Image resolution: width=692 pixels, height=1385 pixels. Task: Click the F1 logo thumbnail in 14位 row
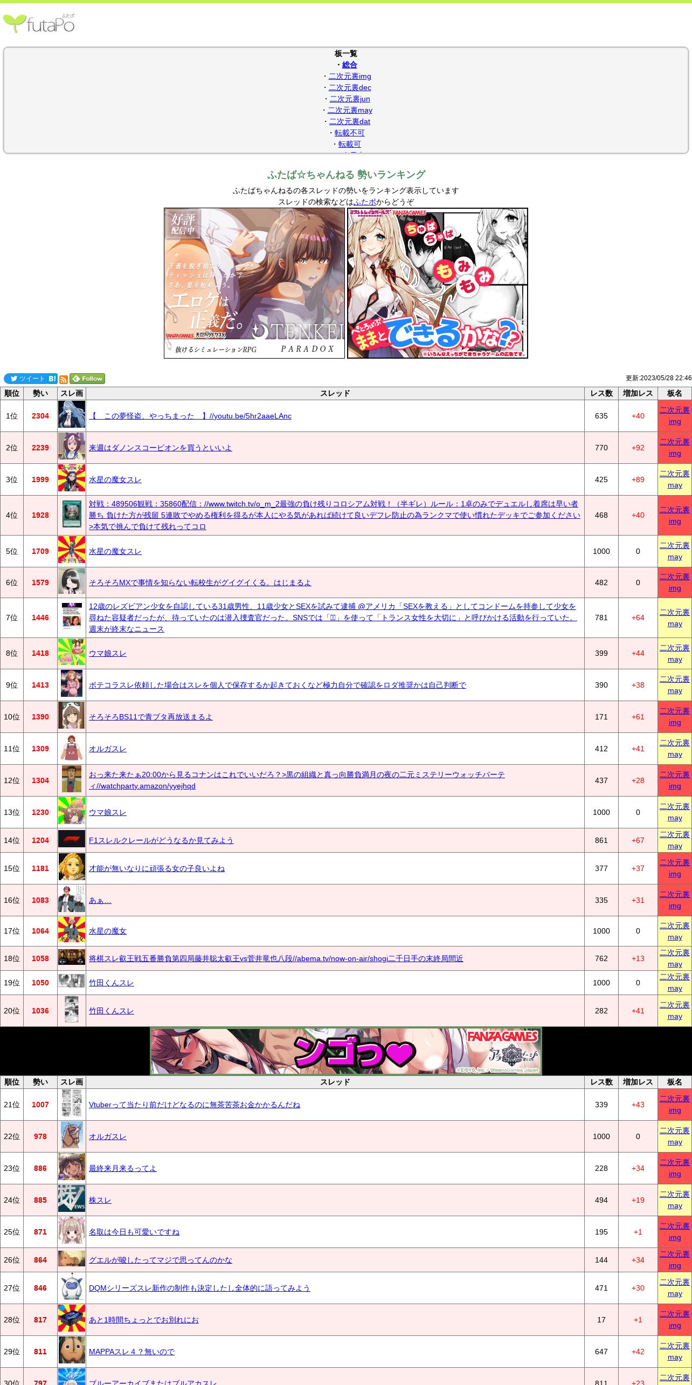point(72,839)
